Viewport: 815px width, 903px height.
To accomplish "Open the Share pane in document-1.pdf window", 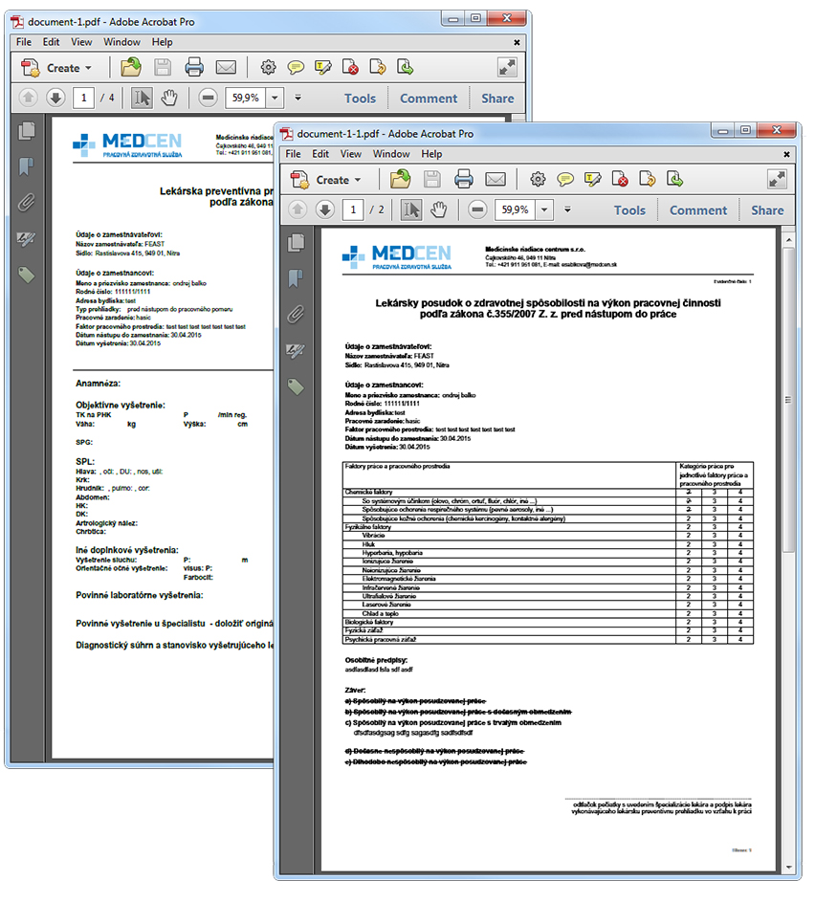I will click(x=497, y=99).
